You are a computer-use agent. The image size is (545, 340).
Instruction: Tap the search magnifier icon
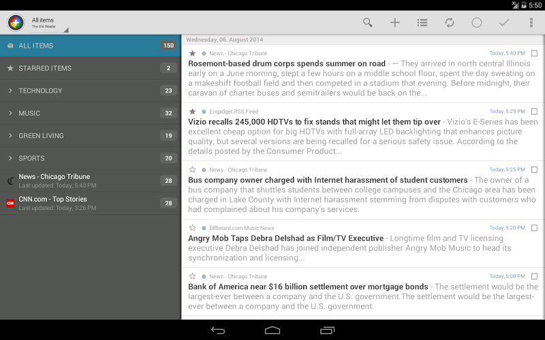[x=367, y=22]
